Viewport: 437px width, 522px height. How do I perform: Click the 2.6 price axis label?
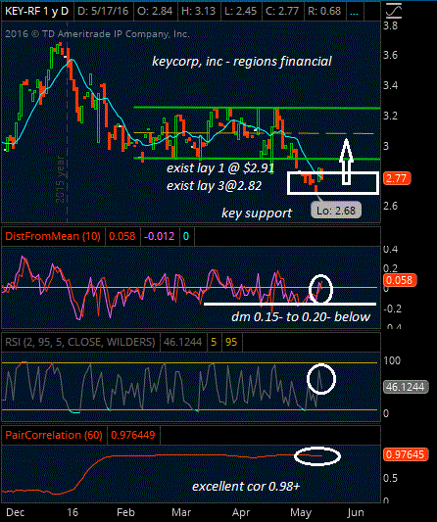pos(390,206)
